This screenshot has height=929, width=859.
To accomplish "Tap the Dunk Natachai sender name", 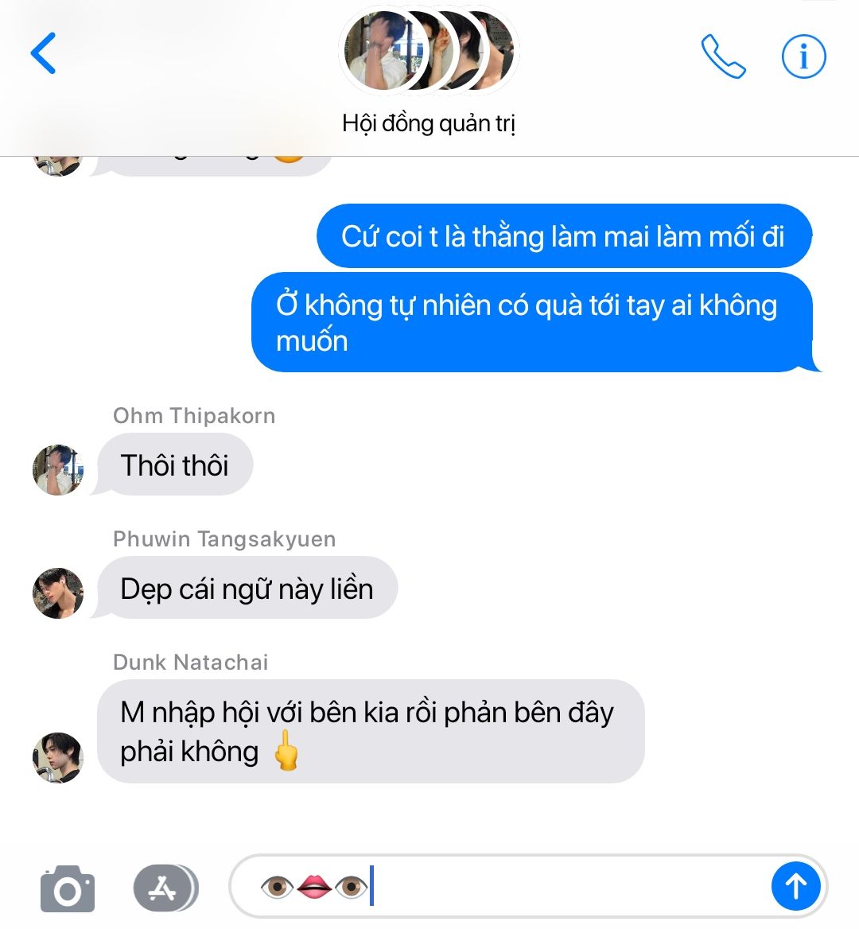I will pos(191,663).
